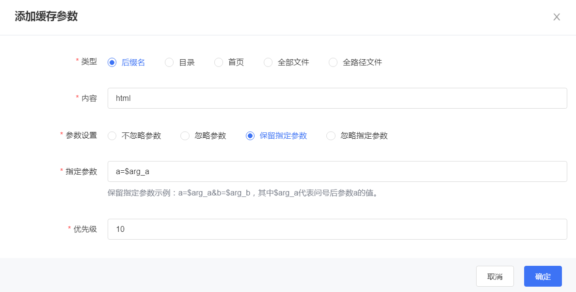576x292 pixels.
Task: Click the 保留指定参数示例 hint text
Action: [243, 193]
